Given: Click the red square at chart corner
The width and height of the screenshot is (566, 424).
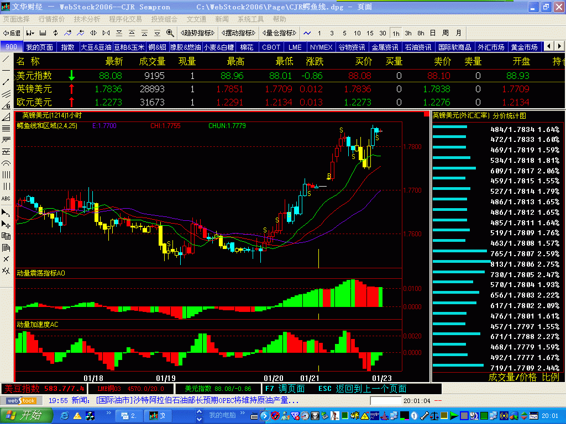Looking at the screenshot, I should coord(426,114).
